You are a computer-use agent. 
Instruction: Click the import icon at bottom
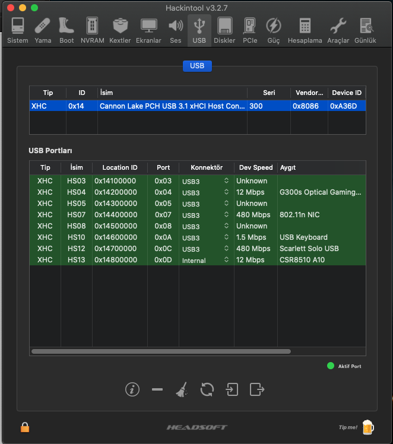point(232,389)
